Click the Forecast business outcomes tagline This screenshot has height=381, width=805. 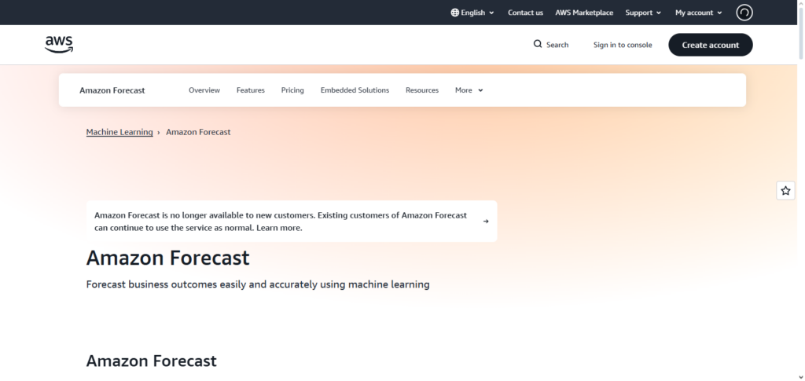coord(258,284)
